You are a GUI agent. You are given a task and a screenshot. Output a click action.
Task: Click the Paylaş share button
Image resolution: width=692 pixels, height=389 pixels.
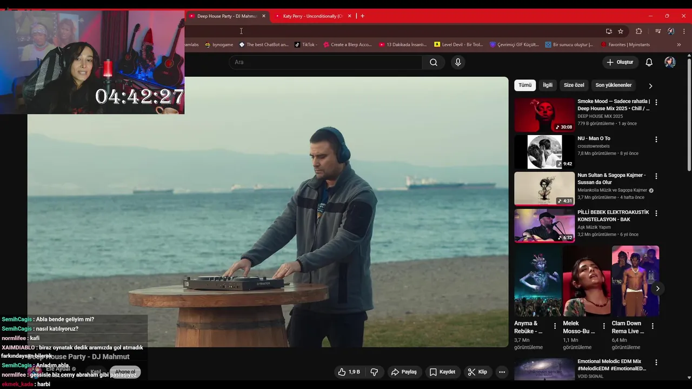pyautogui.click(x=404, y=372)
